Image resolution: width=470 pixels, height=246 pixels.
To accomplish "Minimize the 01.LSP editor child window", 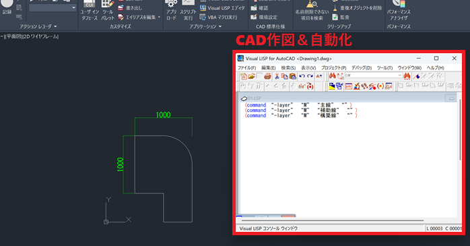I will (x=451, y=98).
